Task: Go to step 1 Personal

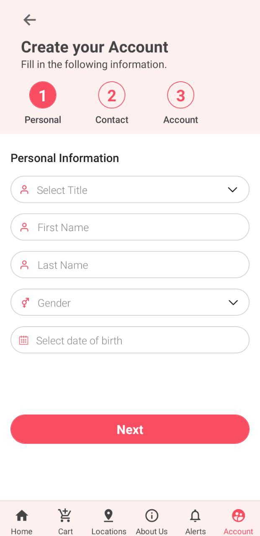Action: pyautogui.click(x=43, y=95)
